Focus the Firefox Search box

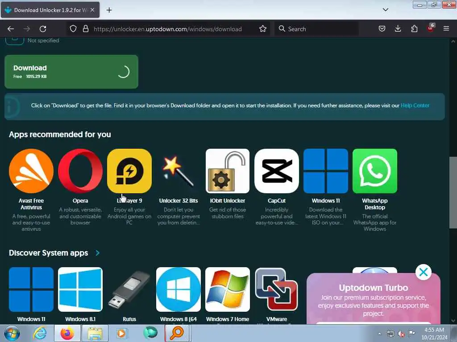(316, 29)
